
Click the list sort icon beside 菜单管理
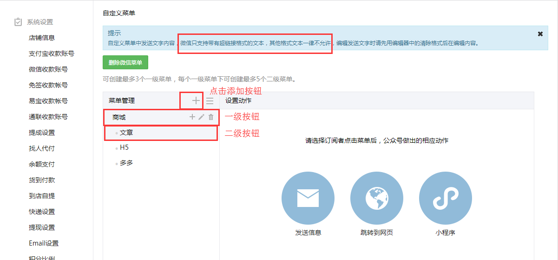click(210, 100)
